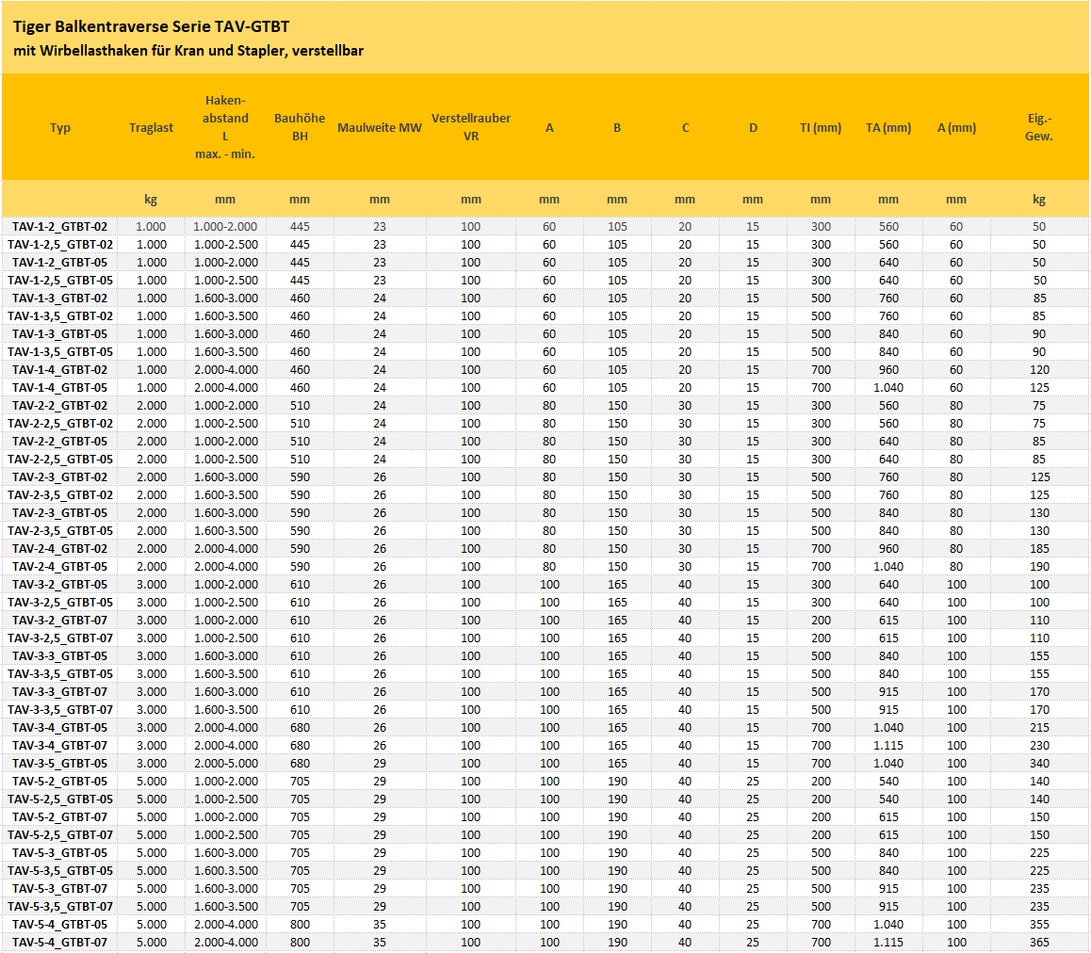This screenshot has width=1091, height=953.
Task: Click the 'Maulweite MW' column header
Action: (x=380, y=128)
